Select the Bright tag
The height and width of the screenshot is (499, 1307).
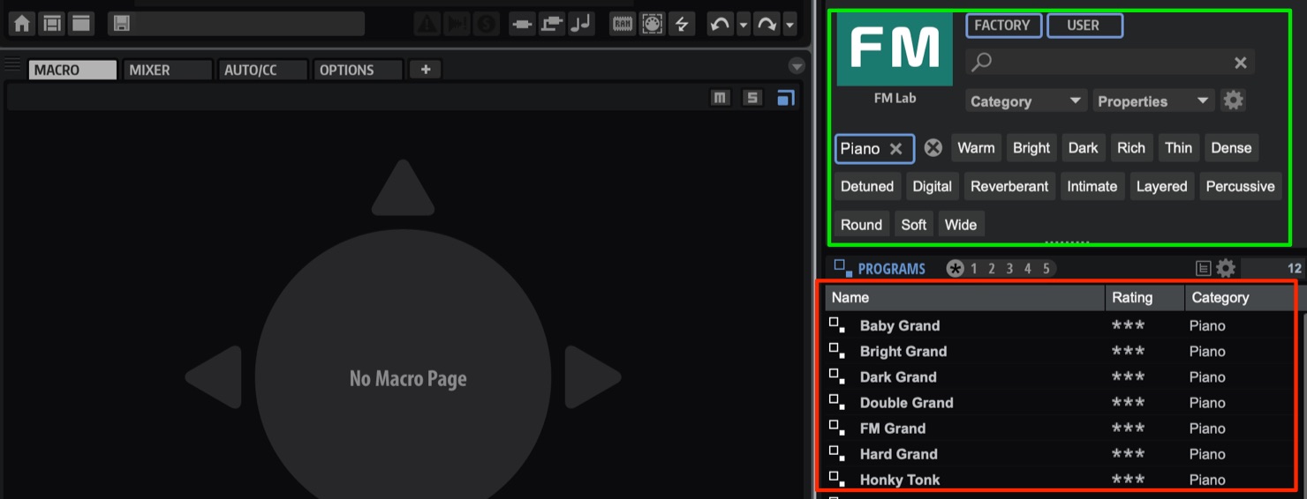[x=1031, y=148]
